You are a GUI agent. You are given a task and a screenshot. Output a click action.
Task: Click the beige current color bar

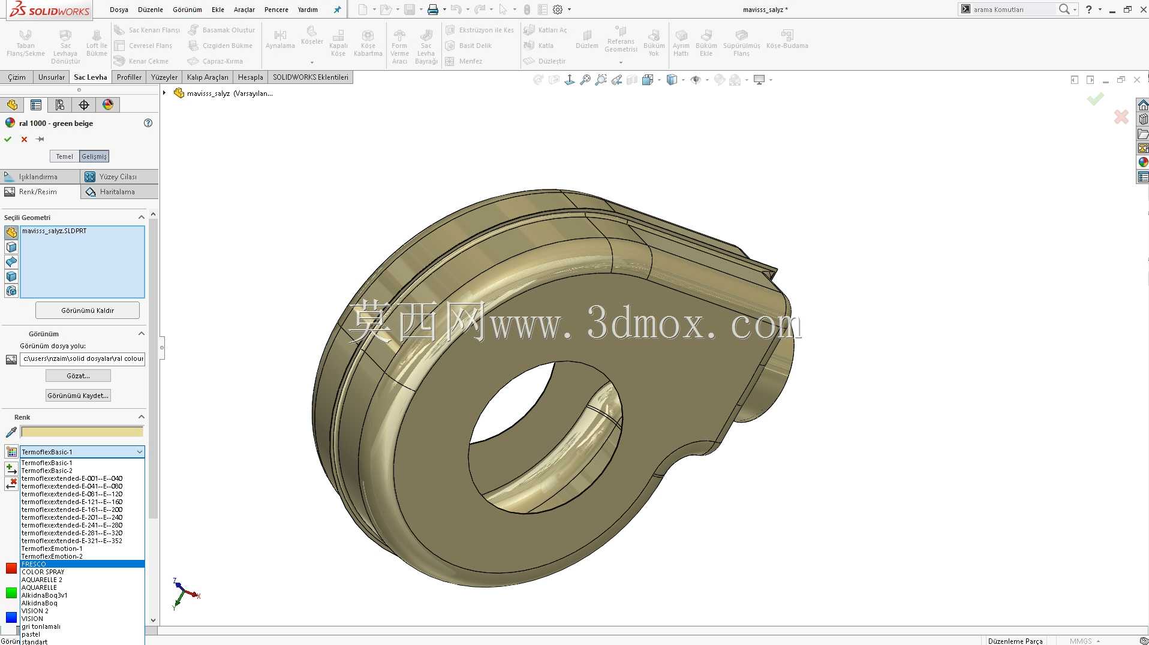click(x=82, y=432)
